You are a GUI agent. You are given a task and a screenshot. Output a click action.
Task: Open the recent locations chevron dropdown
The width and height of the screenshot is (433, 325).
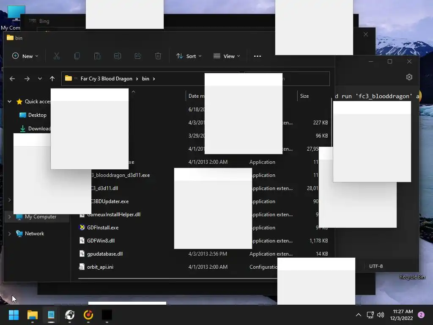click(40, 79)
